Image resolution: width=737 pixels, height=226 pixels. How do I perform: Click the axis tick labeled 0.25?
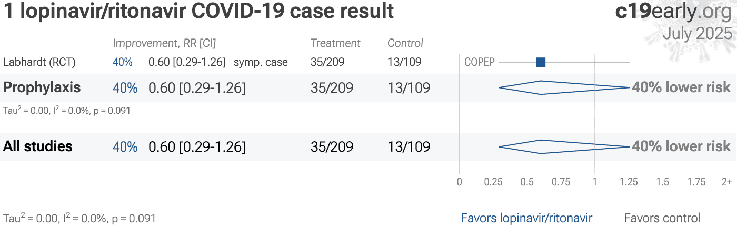tap(493, 182)
